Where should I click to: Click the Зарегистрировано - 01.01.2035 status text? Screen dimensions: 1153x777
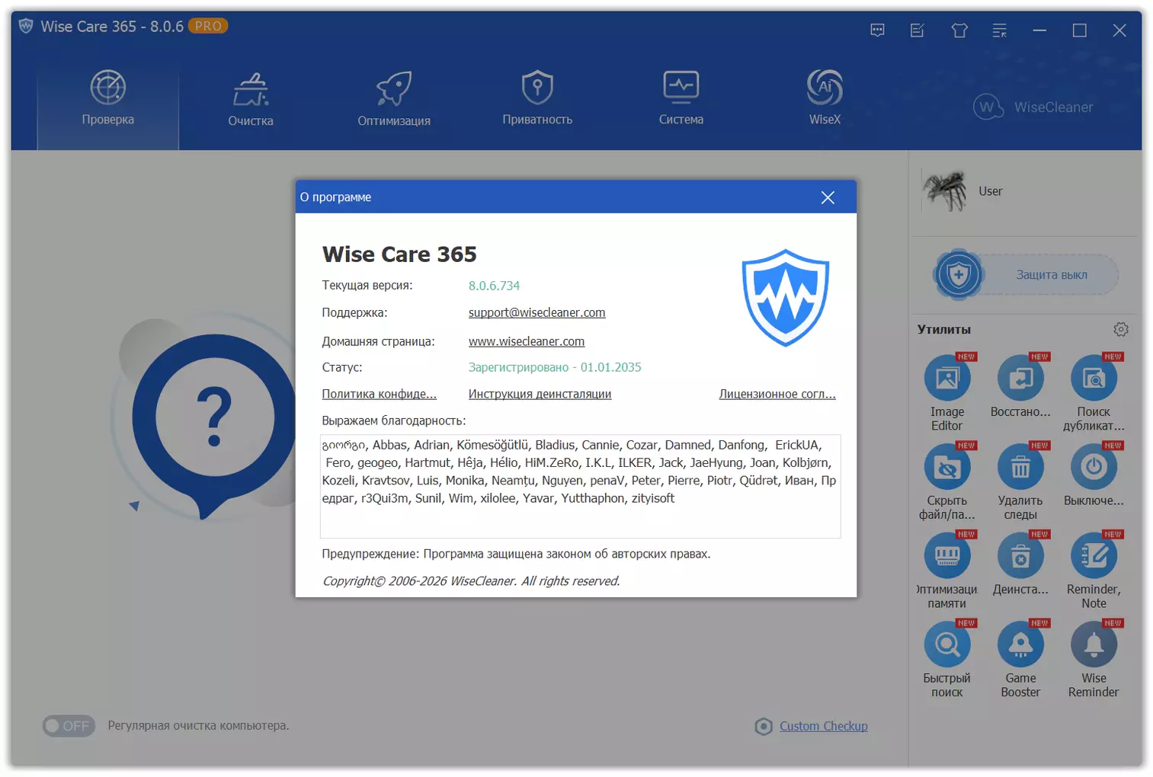coord(555,367)
